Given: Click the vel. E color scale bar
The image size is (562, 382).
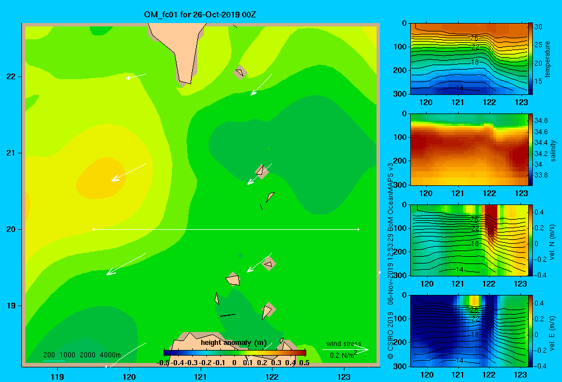Looking at the screenshot, I should click(x=531, y=331).
